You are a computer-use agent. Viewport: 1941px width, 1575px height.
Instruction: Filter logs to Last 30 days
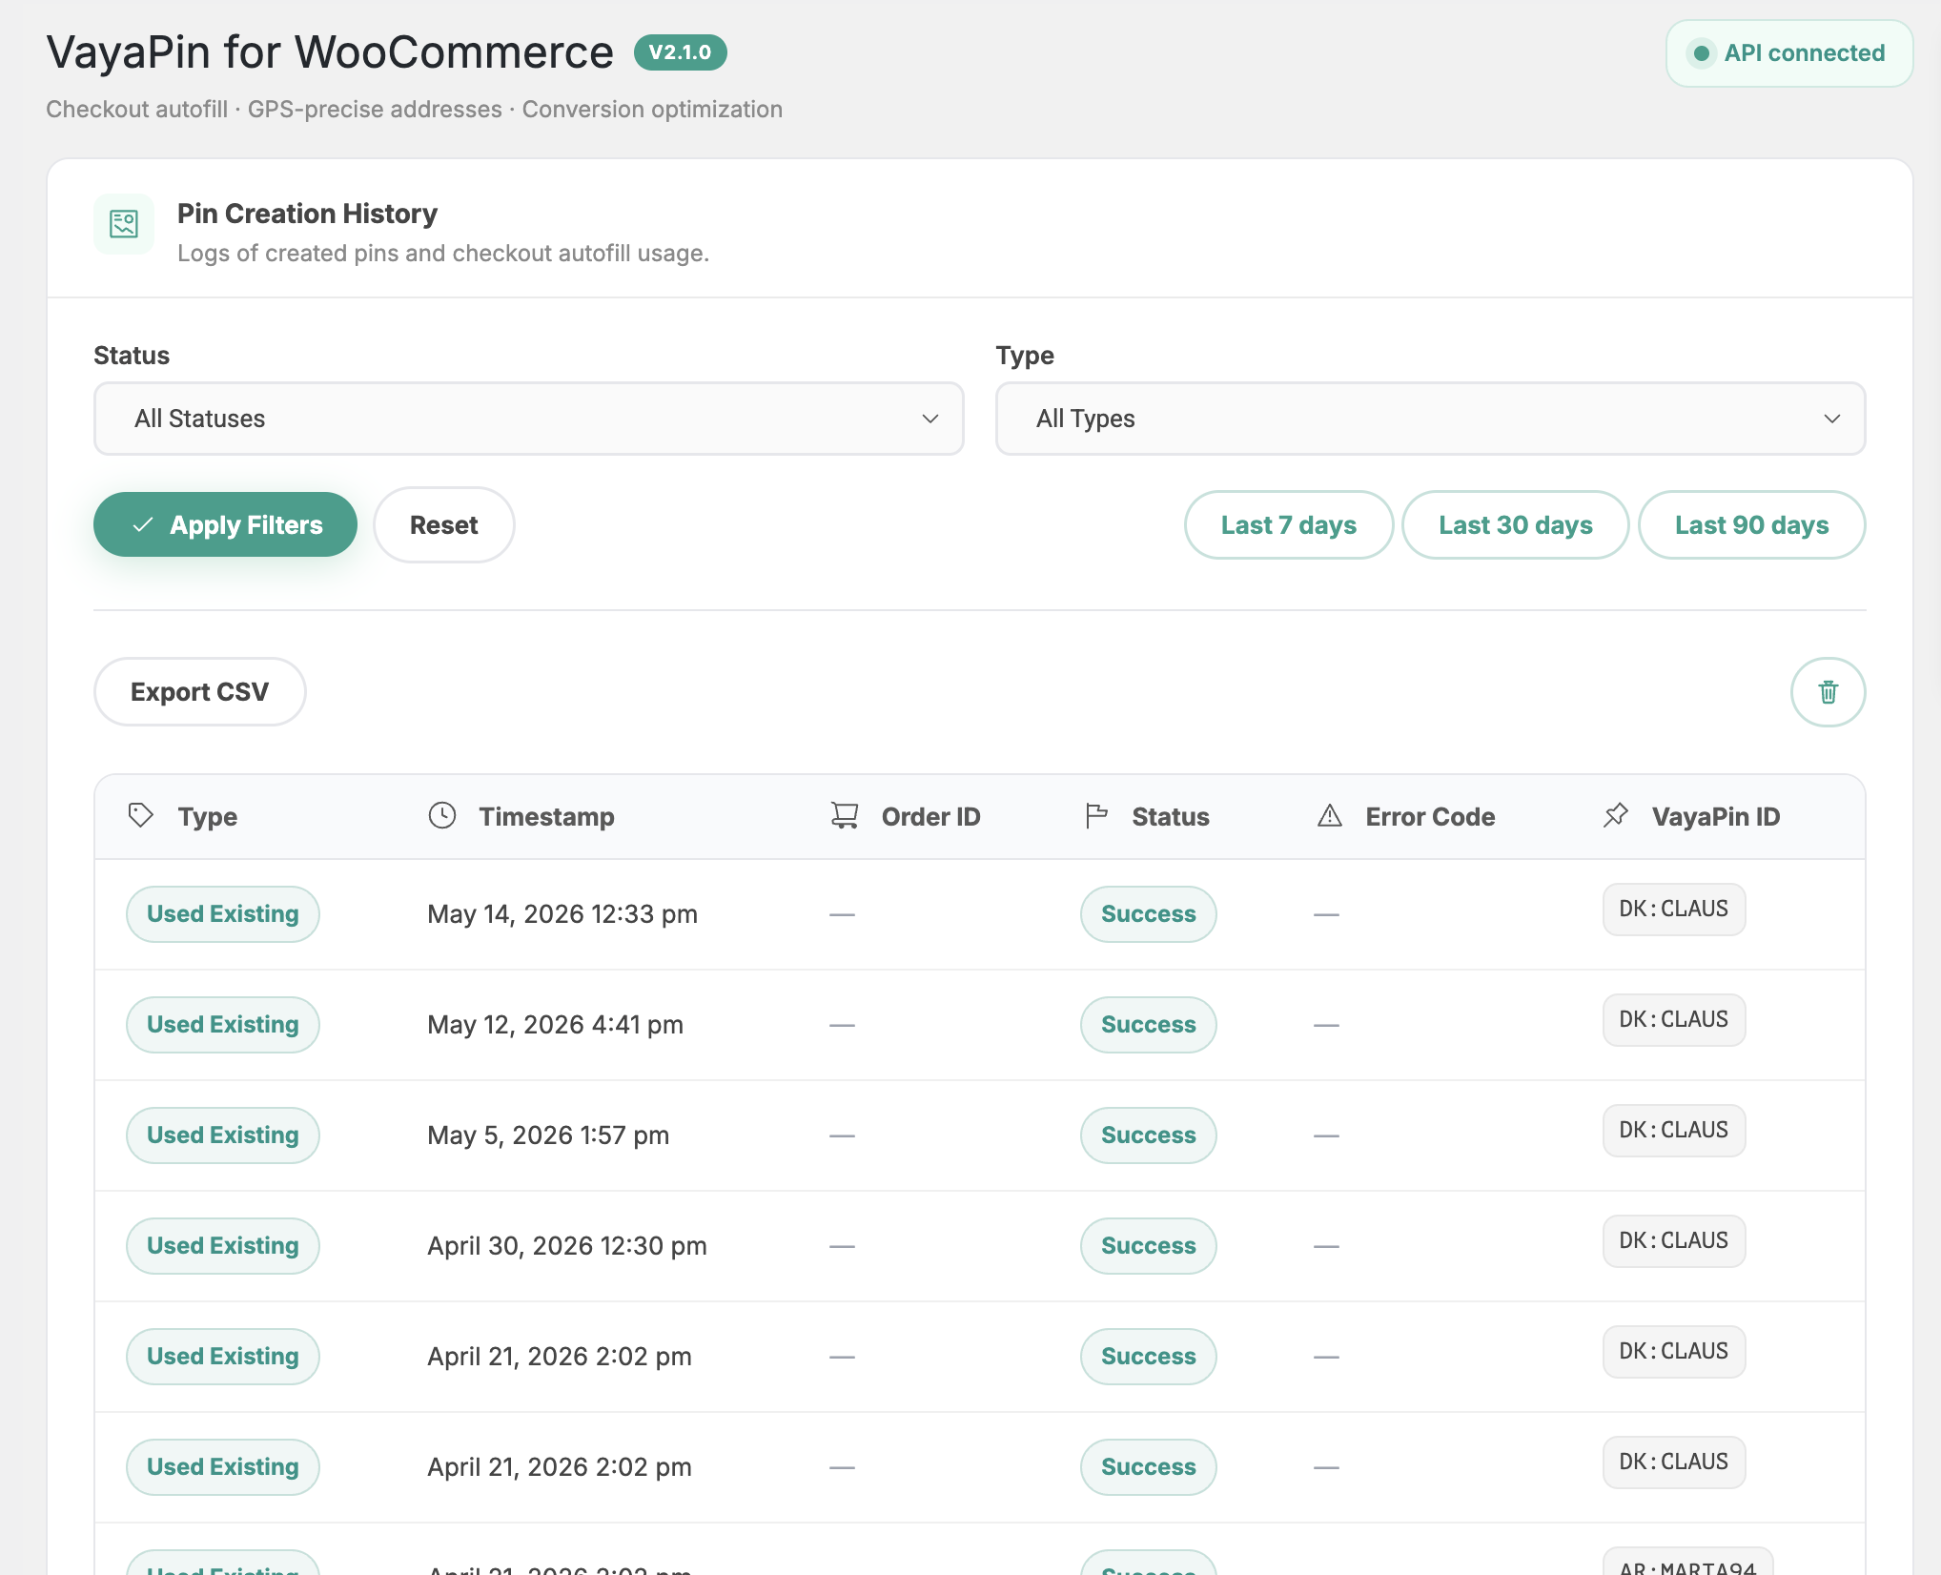click(1516, 524)
